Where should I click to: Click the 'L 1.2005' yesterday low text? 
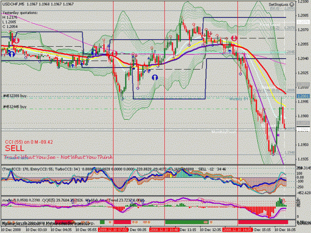point(9,22)
